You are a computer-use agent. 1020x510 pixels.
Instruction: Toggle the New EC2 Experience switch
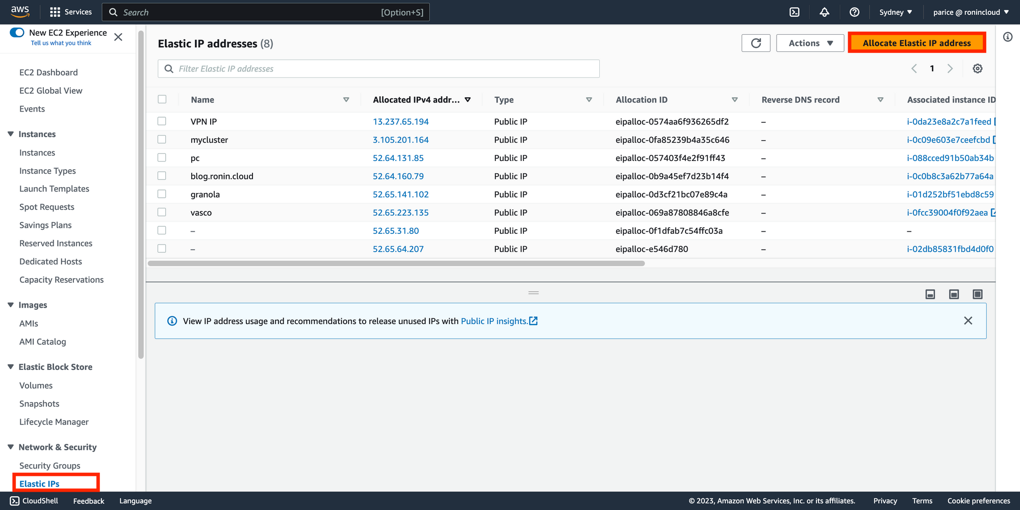[x=17, y=33]
